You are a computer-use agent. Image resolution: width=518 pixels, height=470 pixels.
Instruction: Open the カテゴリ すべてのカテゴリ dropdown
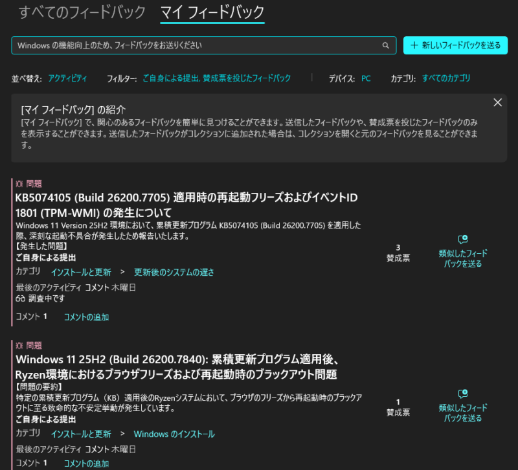[446, 78]
